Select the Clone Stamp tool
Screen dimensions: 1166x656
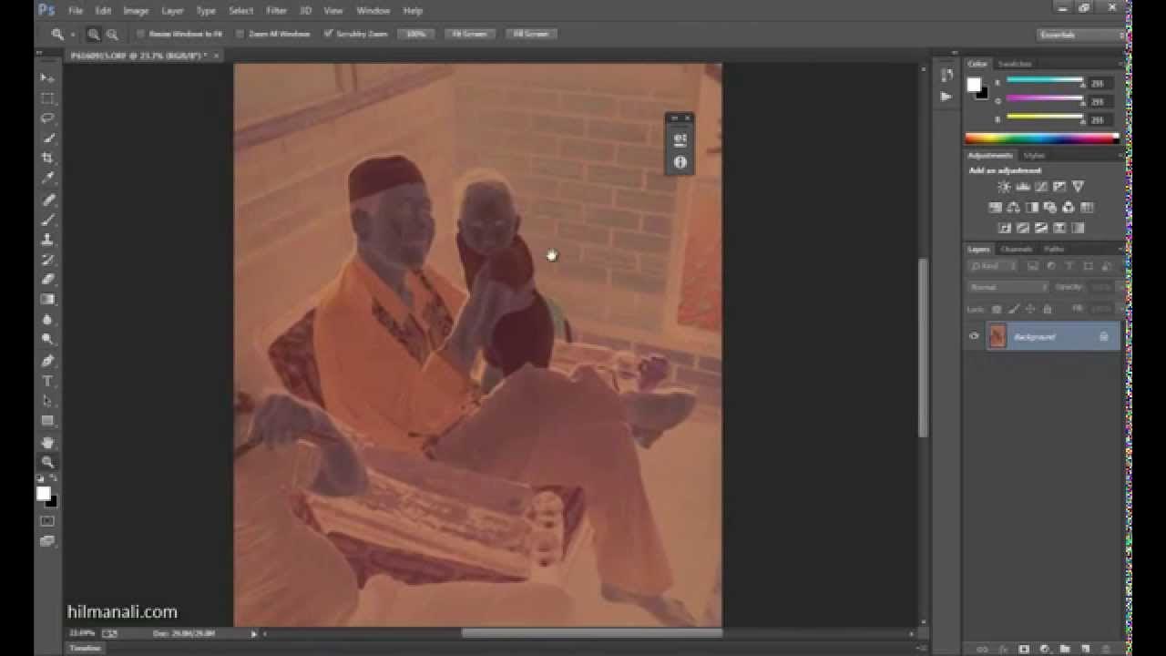pos(47,241)
